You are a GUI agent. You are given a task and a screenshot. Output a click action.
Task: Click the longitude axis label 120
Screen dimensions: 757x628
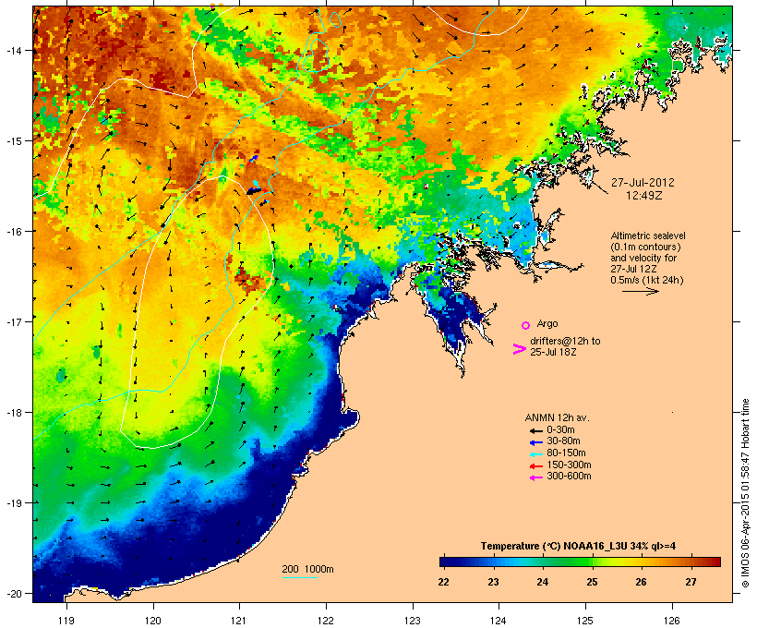pyautogui.click(x=153, y=621)
